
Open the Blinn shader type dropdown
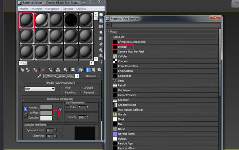(39, 89)
